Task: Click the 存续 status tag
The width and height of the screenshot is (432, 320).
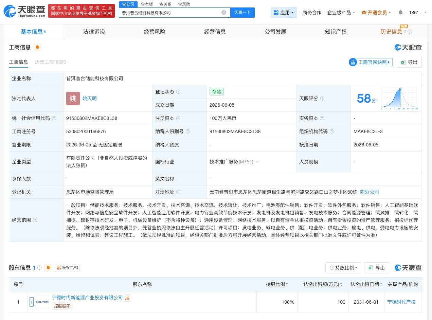Action: tap(217, 92)
